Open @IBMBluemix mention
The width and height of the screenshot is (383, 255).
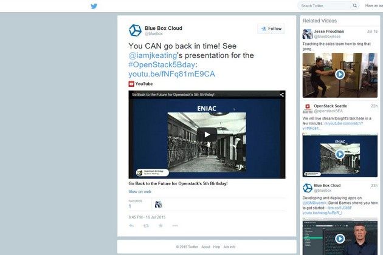tap(315, 203)
